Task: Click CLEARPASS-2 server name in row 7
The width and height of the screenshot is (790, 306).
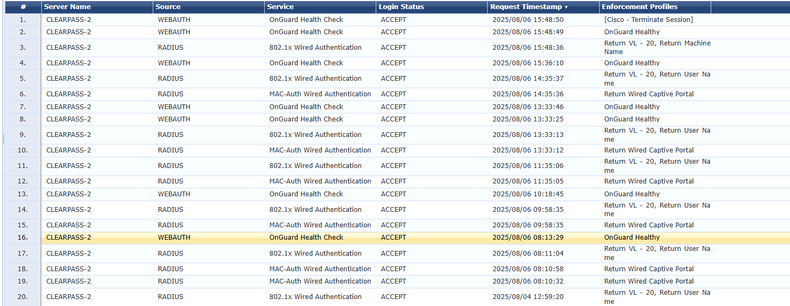Action: [x=69, y=107]
